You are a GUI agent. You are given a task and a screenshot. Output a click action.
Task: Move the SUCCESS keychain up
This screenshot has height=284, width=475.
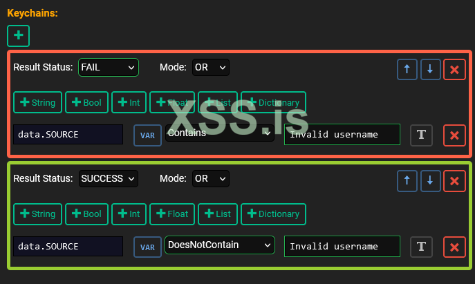coord(407,181)
